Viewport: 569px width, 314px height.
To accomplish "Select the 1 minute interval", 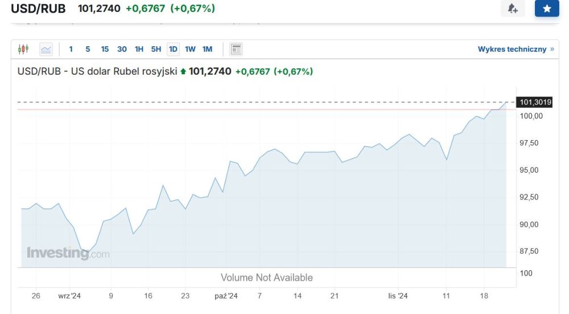I will [x=71, y=49].
